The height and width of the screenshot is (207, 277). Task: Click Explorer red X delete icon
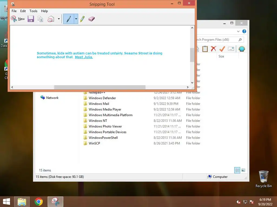point(213,49)
